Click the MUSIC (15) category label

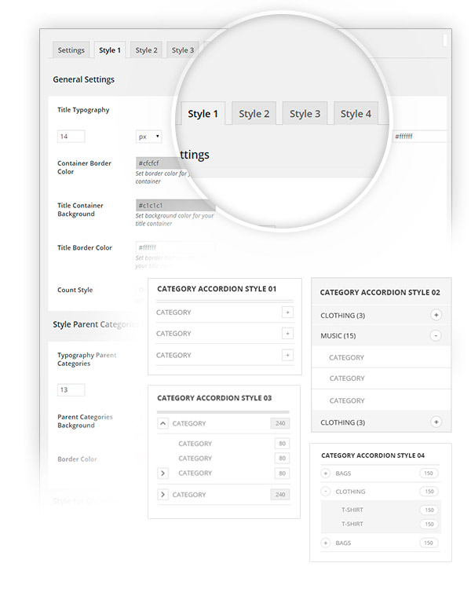tap(338, 336)
